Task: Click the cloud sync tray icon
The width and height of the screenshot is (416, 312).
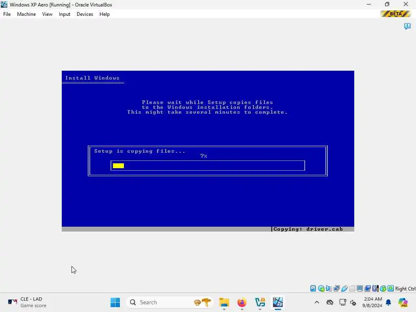Action: tap(330, 302)
